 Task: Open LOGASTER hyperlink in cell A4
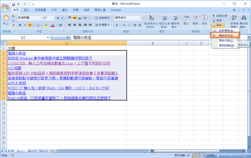point(59,63)
